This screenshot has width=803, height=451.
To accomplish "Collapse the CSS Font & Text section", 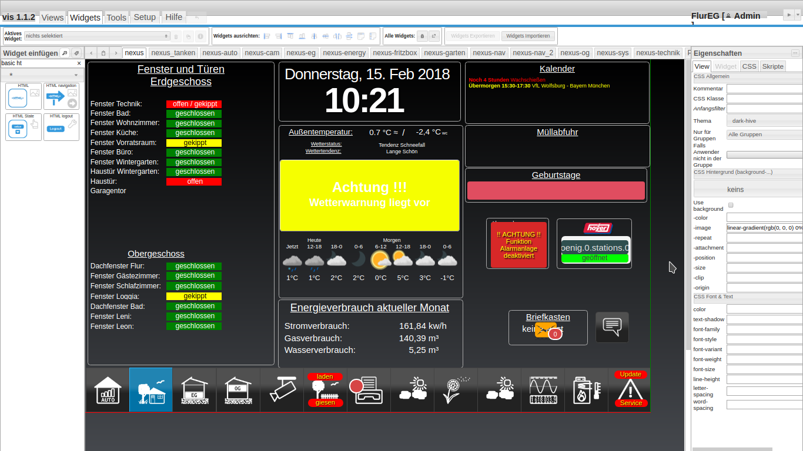I will click(x=748, y=297).
